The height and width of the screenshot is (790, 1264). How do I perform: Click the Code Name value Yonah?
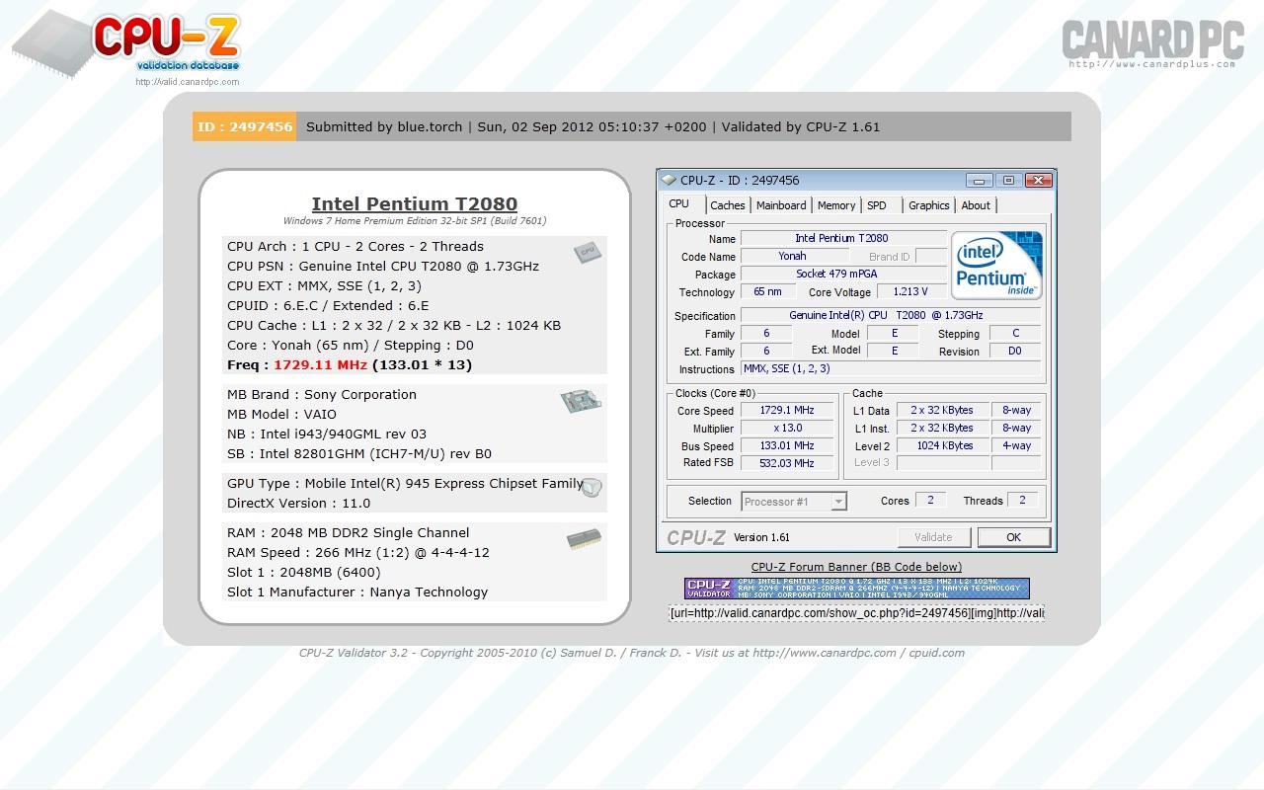(793, 256)
